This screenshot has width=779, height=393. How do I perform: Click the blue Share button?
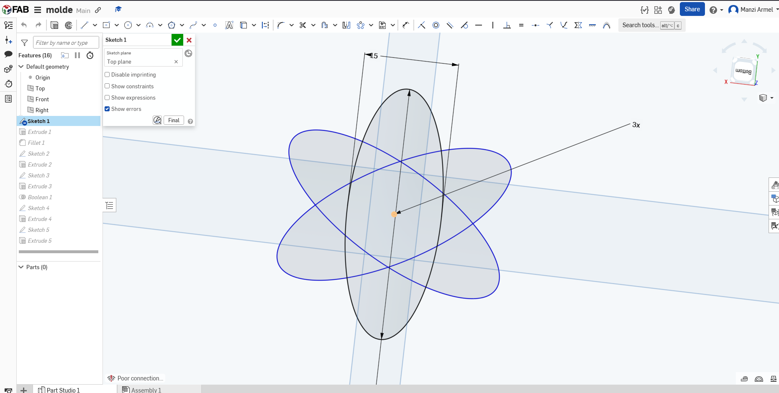[x=692, y=9]
